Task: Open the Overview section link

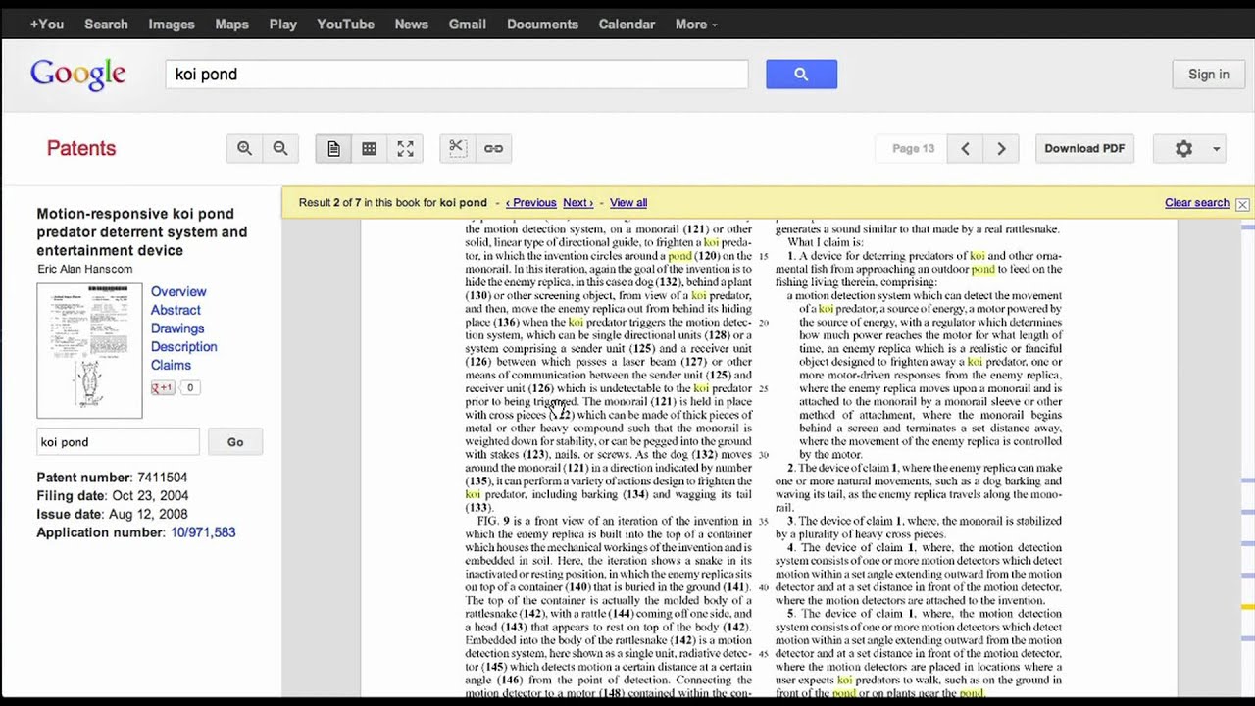Action: click(x=178, y=291)
